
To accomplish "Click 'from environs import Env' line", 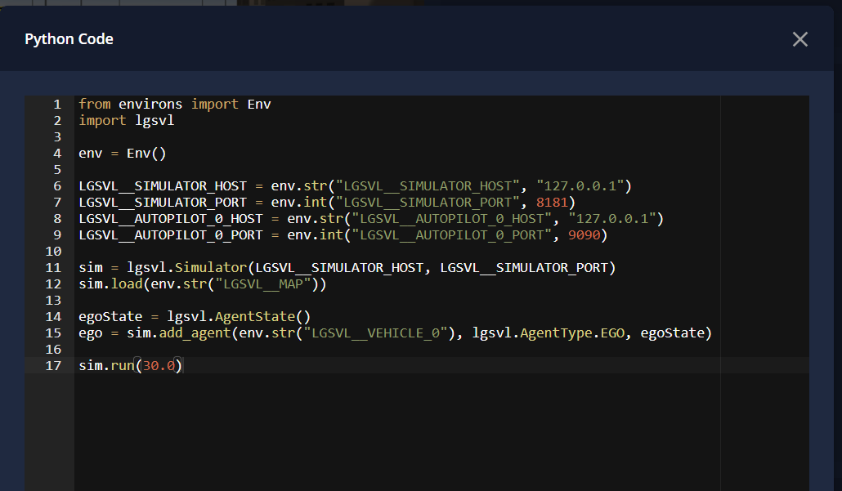I will [174, 104].
